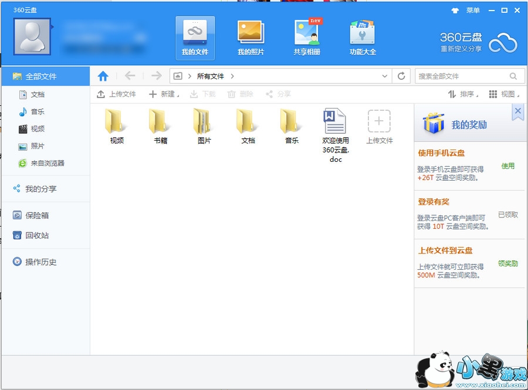Maximize the 360云盘 window
Viewport: 528px width, 390px height.
point(505,11)
